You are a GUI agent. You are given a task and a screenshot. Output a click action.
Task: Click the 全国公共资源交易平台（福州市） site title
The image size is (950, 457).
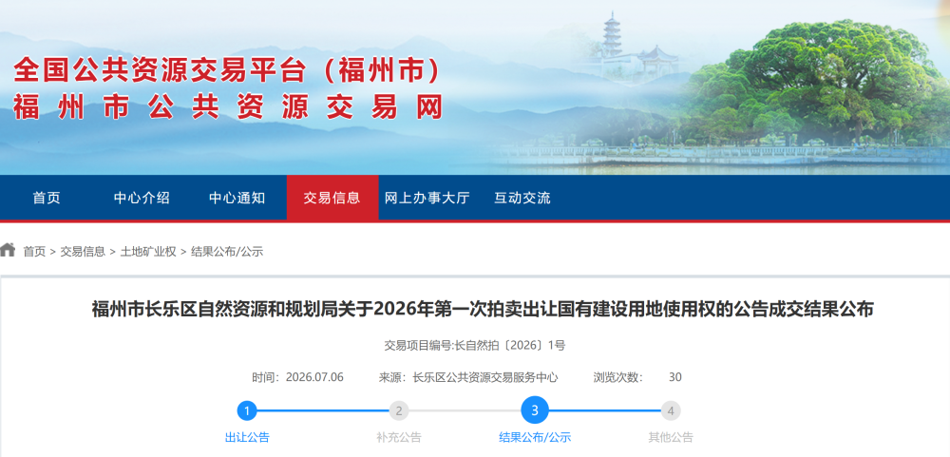(227, 71)
